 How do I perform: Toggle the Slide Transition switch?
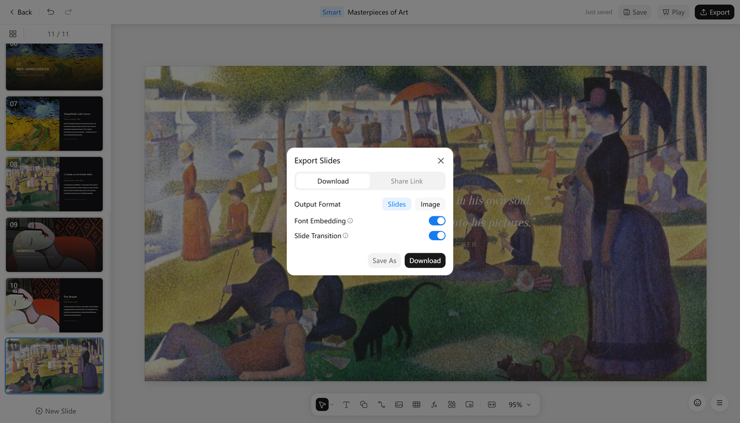pos(437,235)
